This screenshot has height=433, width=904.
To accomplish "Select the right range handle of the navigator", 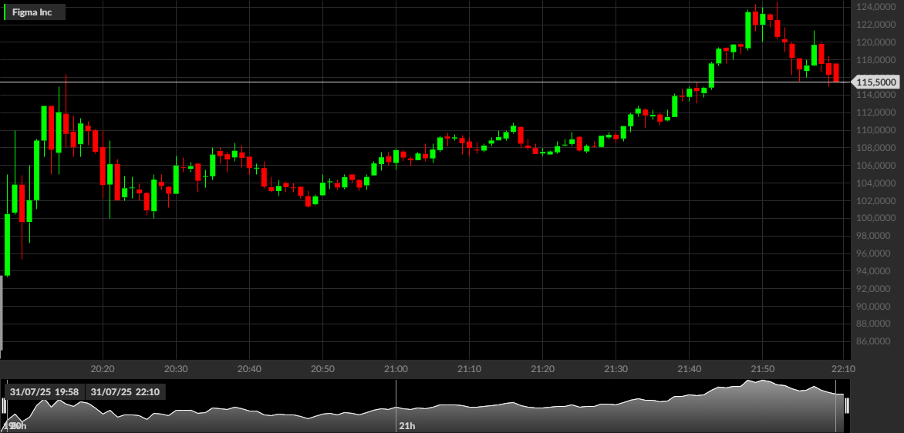I will [847, 406].
